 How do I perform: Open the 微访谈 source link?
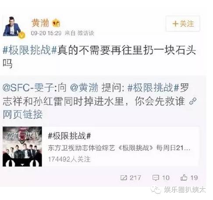point(85,33)
